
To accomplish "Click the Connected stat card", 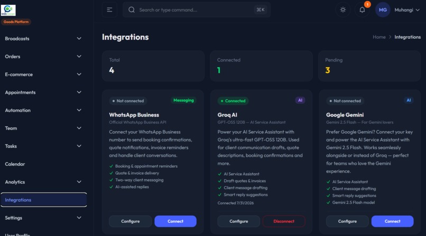I will click(x=261, y=66).
